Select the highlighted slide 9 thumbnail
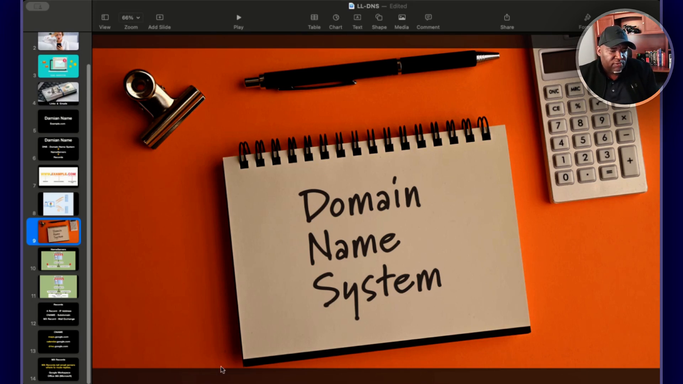683x384 pixels. pyautogui.click(x=58, y=231)
